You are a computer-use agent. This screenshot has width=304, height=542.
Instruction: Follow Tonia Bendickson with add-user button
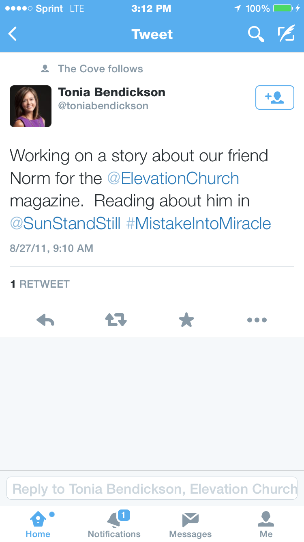(274, 98)
